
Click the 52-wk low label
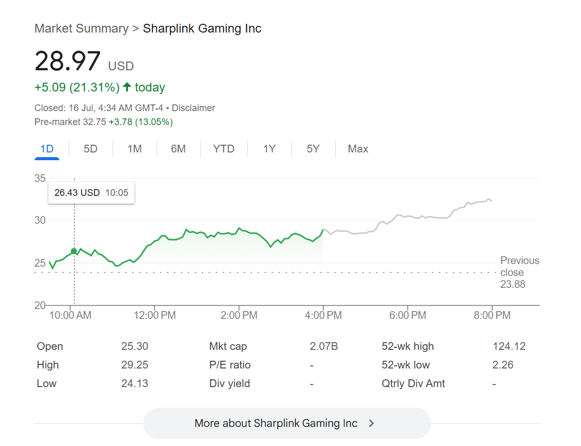point(406,364)
